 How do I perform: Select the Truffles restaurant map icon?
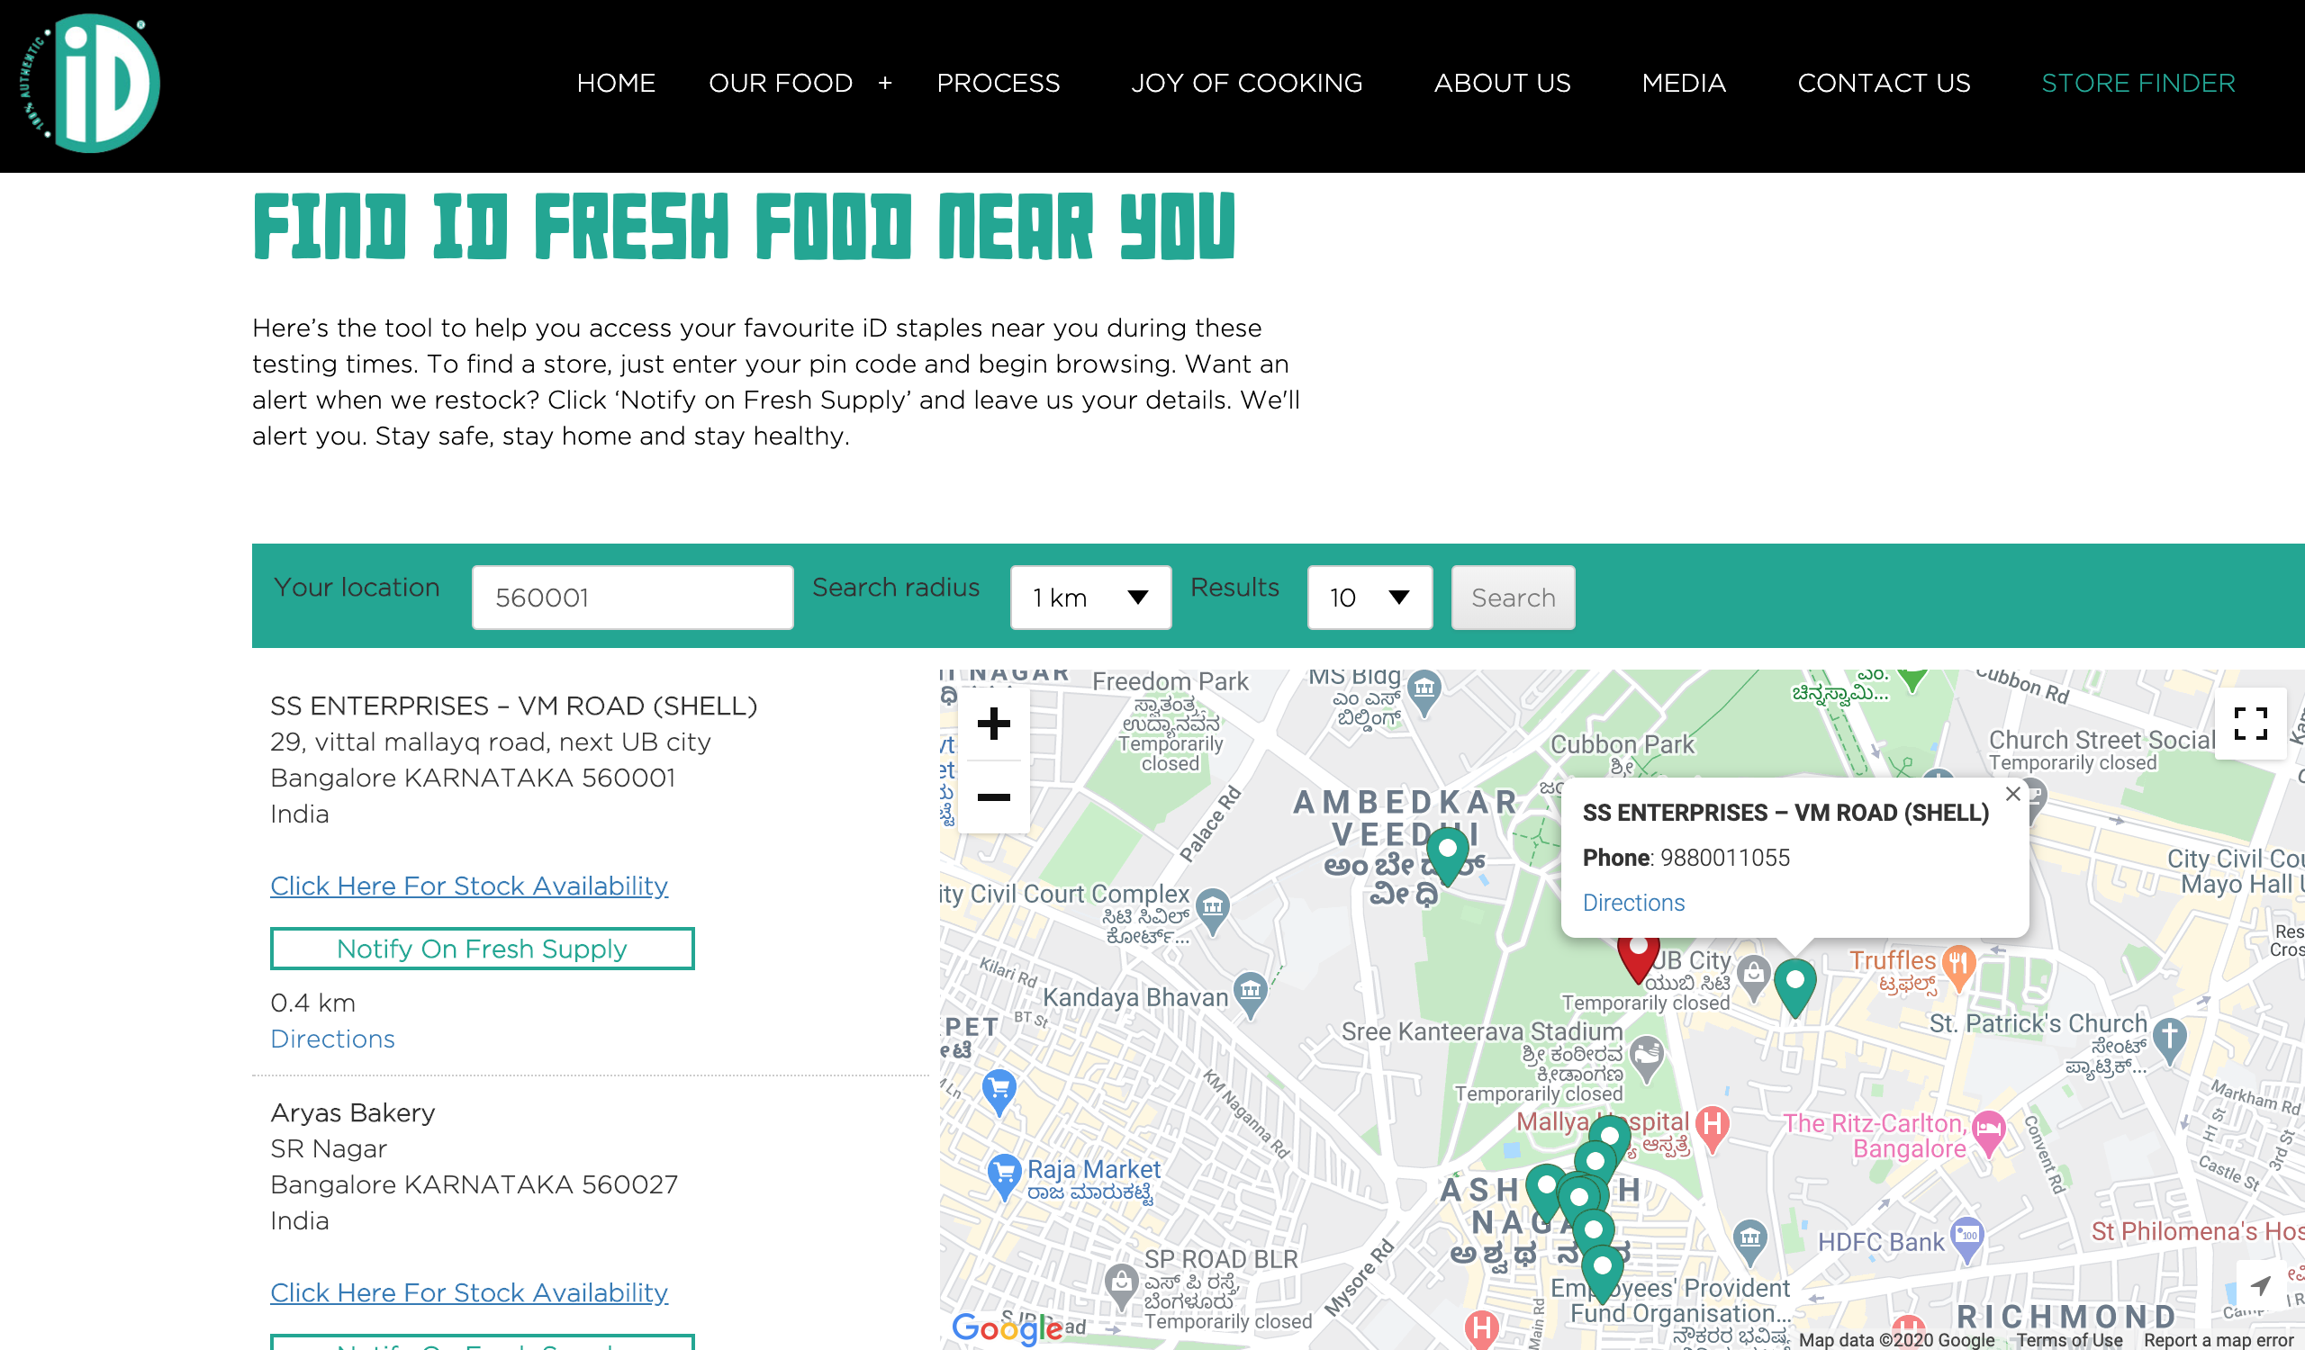(x=1957, y=965)
